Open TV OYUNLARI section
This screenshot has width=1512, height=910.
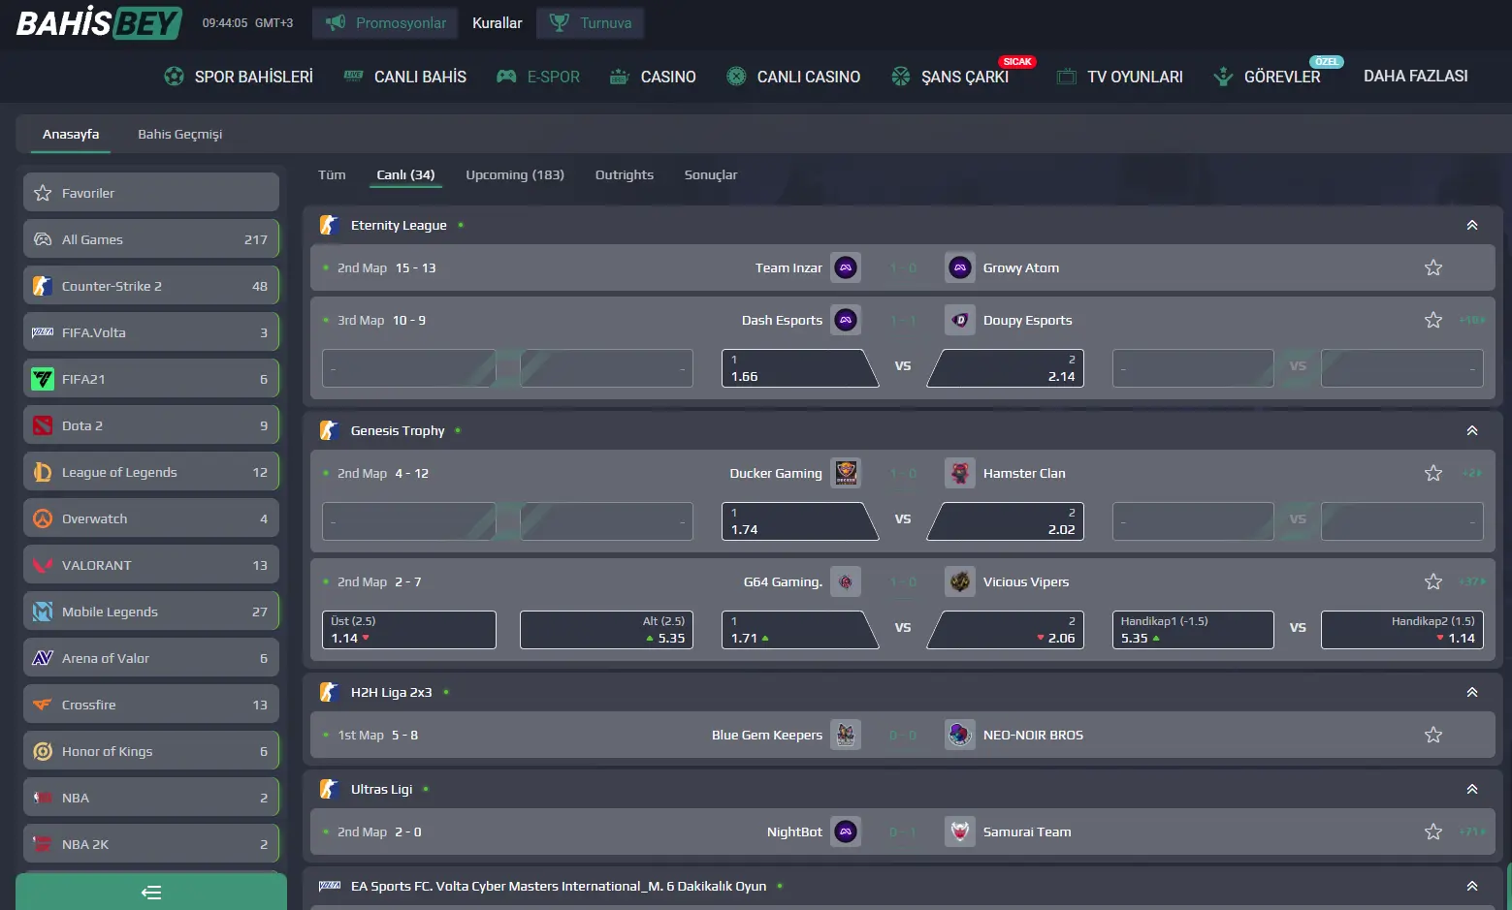1120,77
